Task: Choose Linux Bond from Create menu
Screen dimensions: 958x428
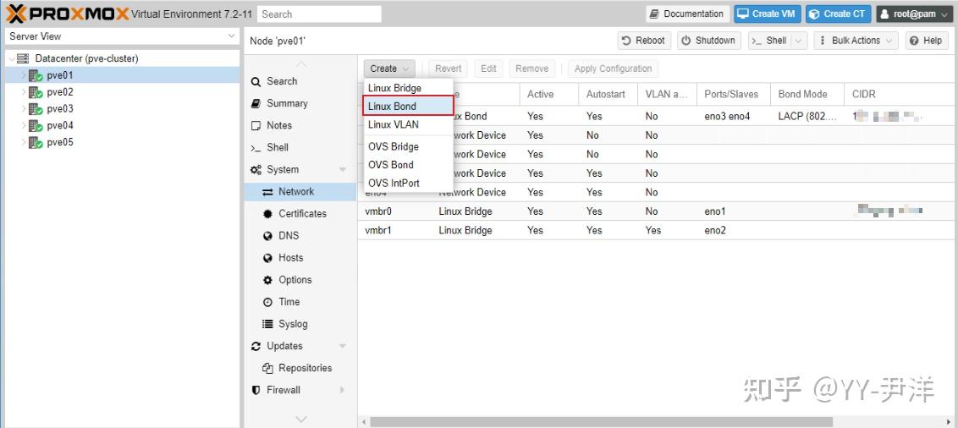Action: pyautogui.click(x=408, y=106)
